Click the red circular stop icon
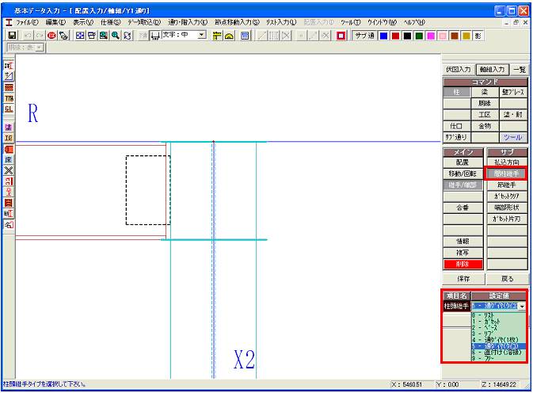 click(51, 36)
